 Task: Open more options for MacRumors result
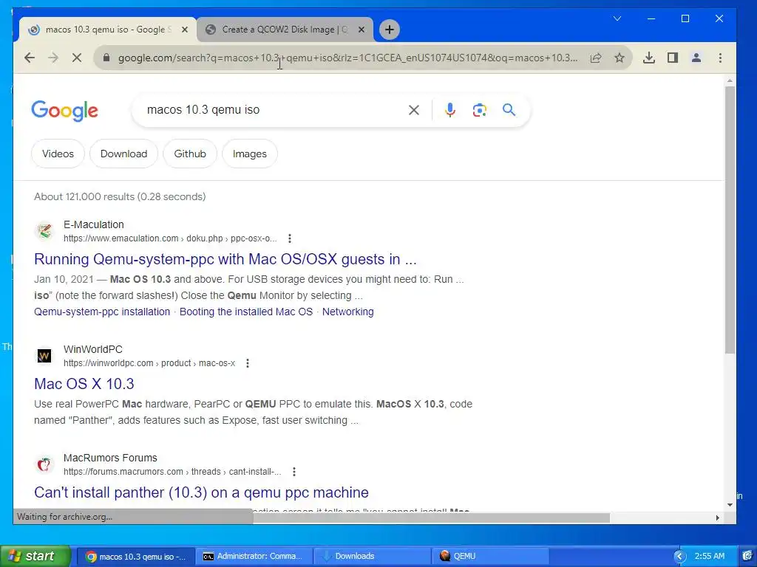294,472
